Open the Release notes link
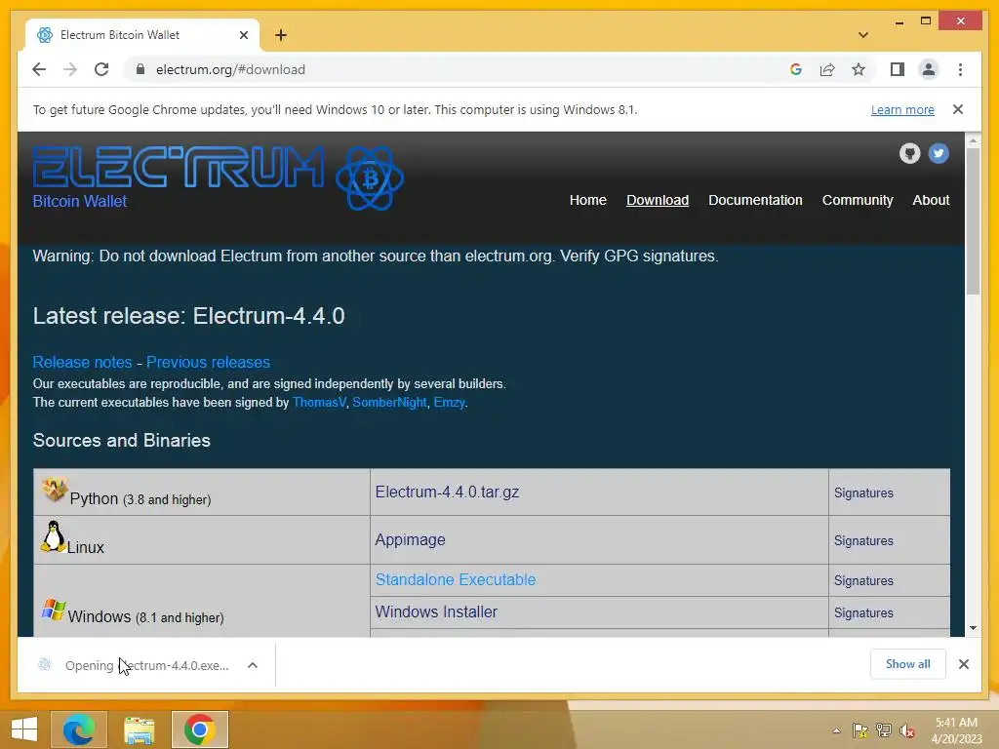The width and height of the screenshot is (999, 749). tap(82, 362)
